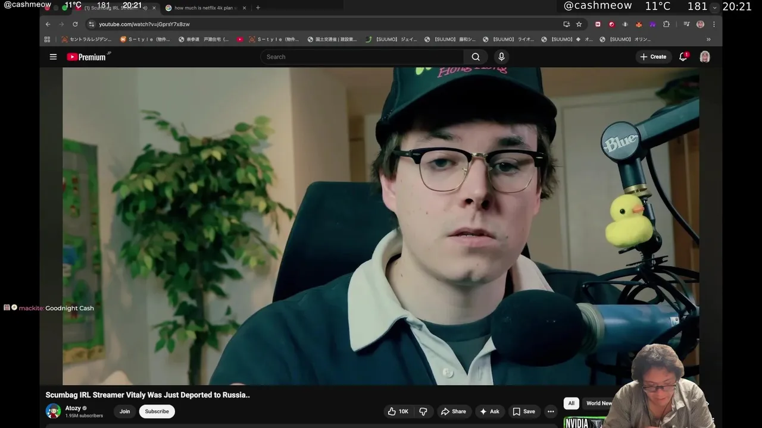Open the 表参道 戸建住宅 bookmark
The image size is (762, 428).
[x=204, y=39]
